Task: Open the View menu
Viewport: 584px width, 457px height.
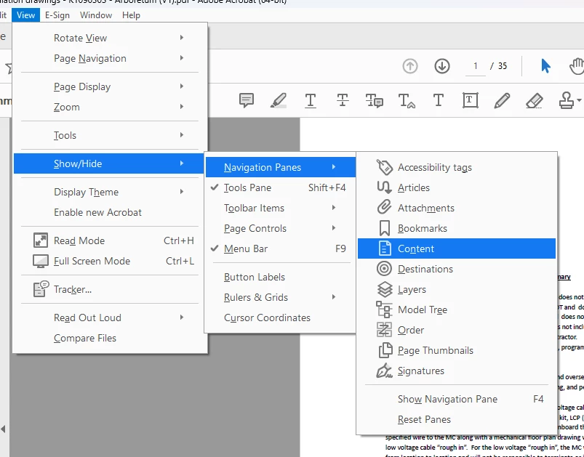Action: [x=25, y=15]
